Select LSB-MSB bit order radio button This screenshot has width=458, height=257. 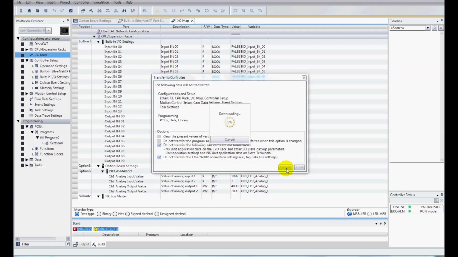(x=370, y=214)
